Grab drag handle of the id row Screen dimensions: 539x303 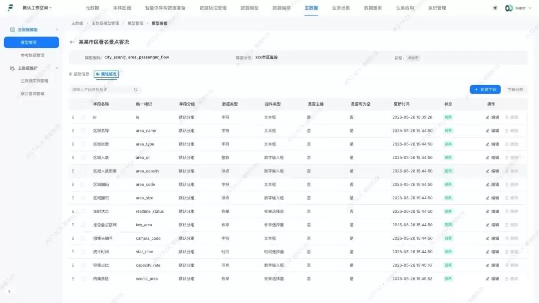tap(73, 117)
